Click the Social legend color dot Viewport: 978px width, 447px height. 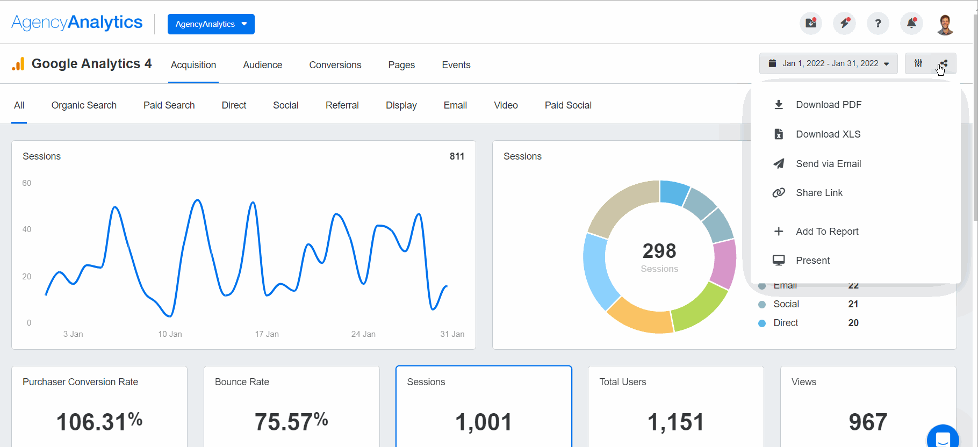click(762, 305)
